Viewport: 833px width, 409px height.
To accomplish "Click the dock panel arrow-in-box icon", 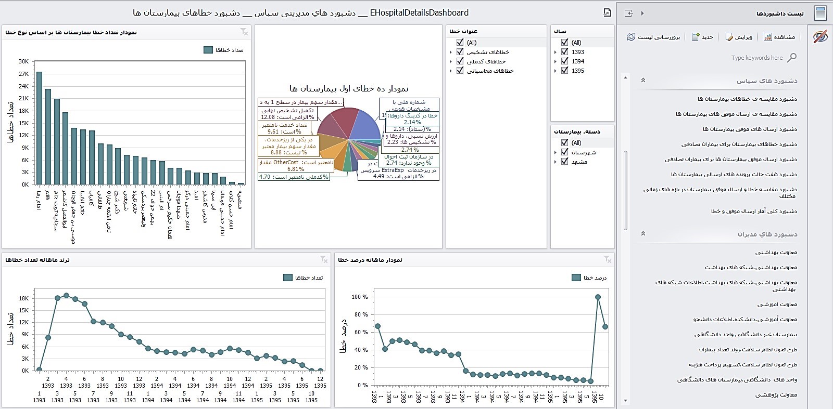I will pos(629,13).
